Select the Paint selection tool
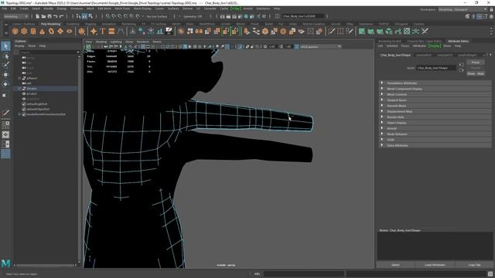 pyautogui.click(x=5, y=65)
